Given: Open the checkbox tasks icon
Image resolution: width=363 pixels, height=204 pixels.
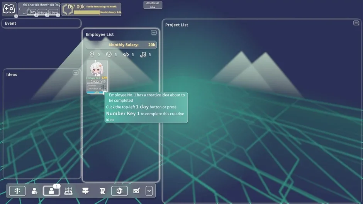Looking at the screenshot, I should click(137, 191).
